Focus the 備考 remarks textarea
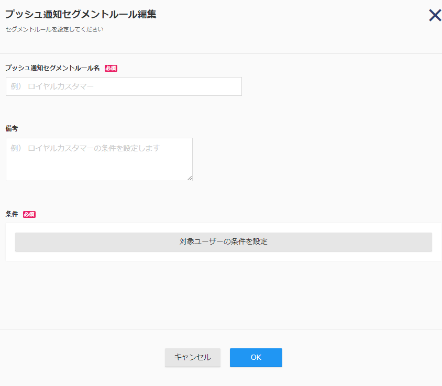The width and height of the screenshot is (442, 386). (99, 159)
